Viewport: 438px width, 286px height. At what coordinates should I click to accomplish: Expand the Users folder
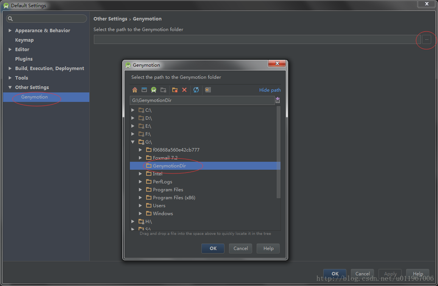[x=140, y=206]
